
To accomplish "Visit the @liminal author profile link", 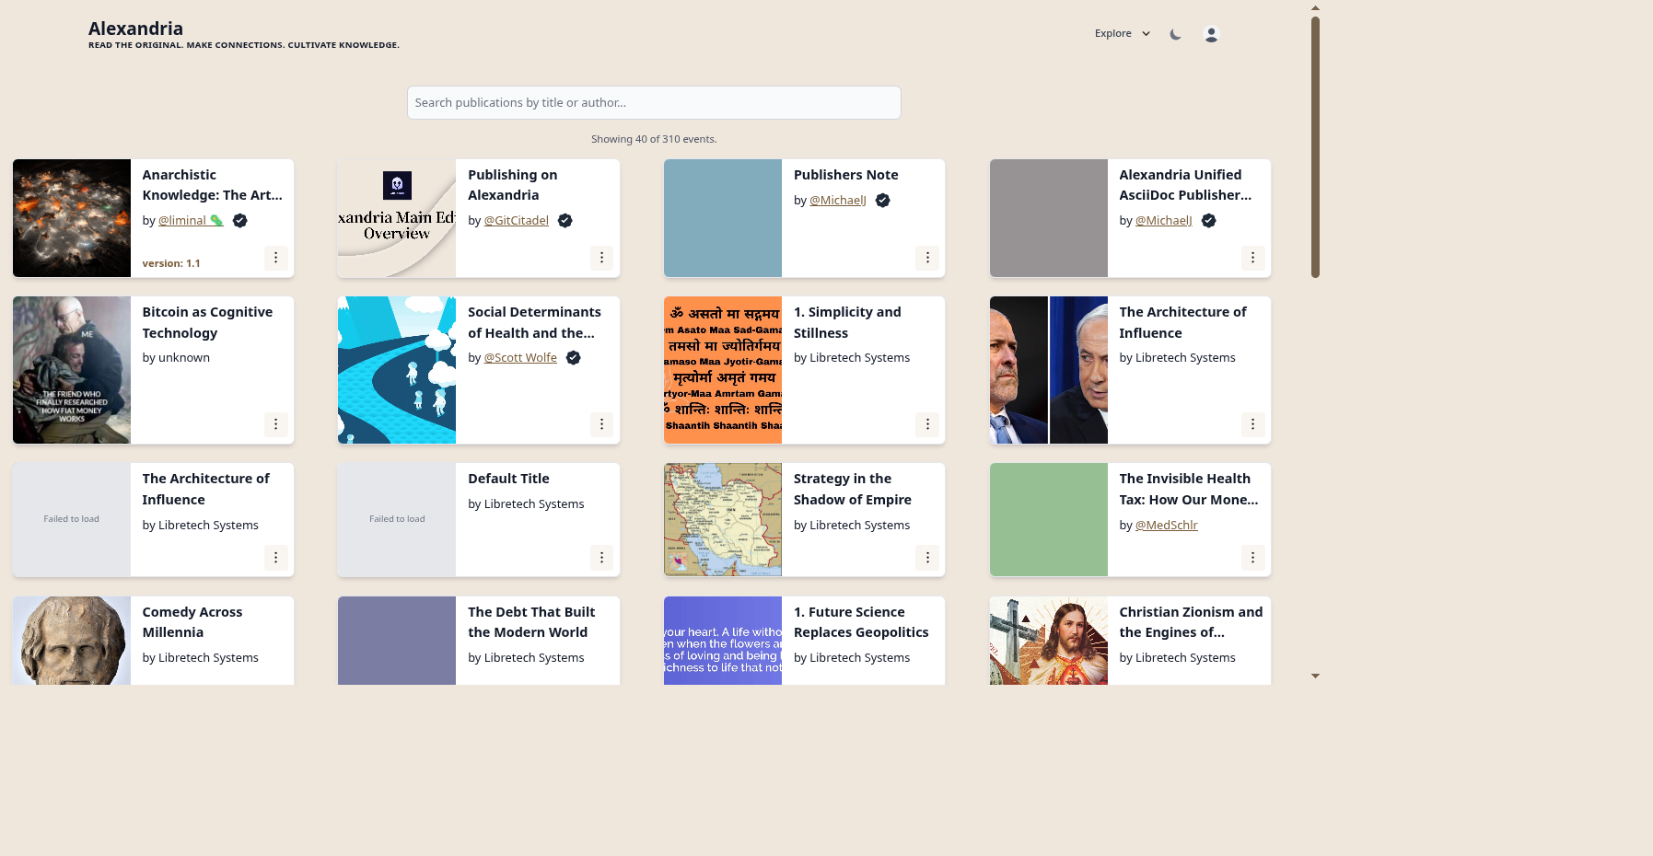I will click(x=182, y=221).
